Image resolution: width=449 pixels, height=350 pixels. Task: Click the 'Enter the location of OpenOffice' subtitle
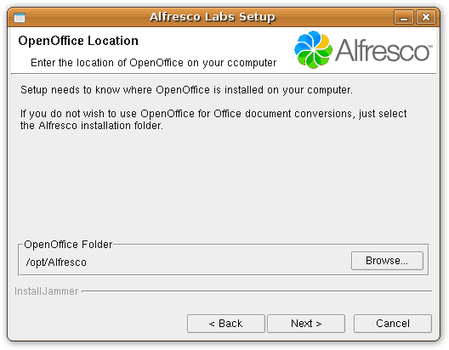pos(153,63)
